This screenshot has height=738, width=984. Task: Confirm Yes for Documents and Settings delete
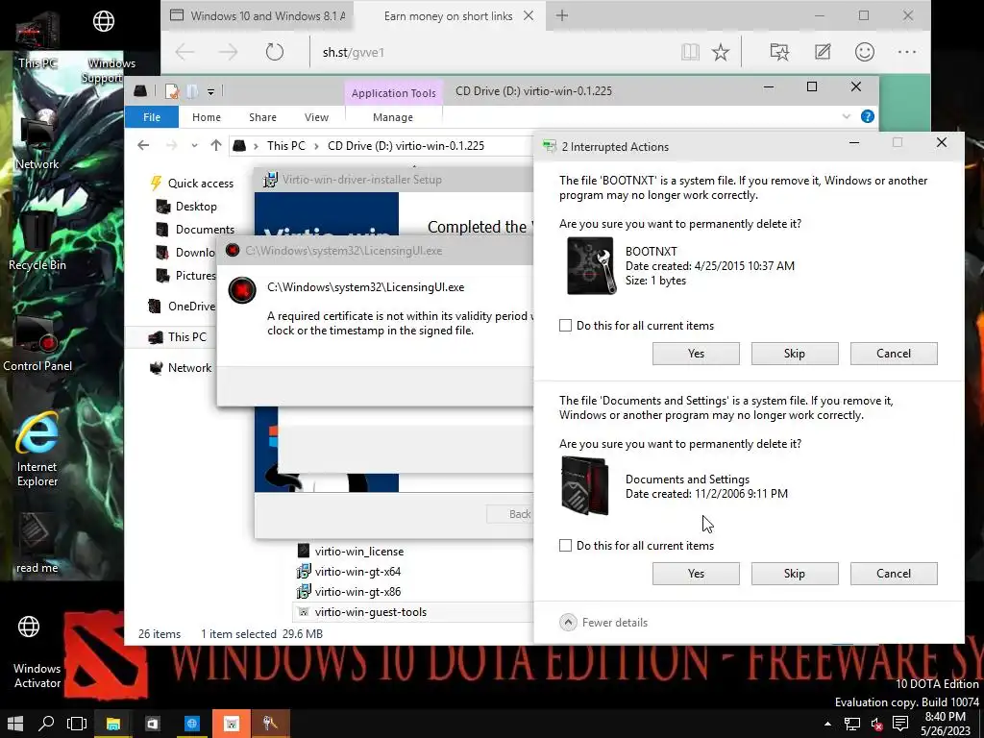click(x=696, y=574)
